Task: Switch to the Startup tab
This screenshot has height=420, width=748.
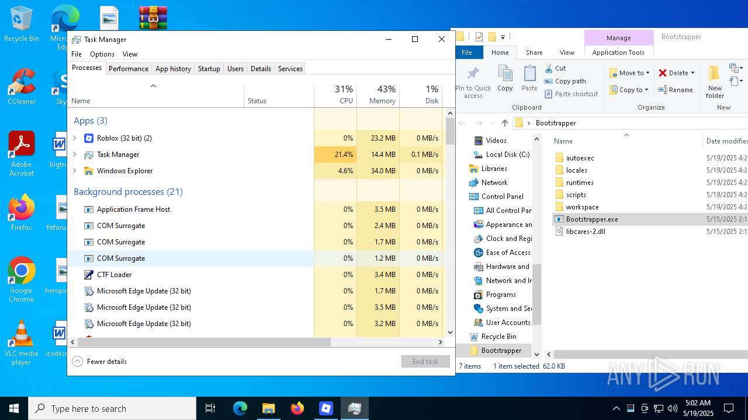Action: point(209,69)
